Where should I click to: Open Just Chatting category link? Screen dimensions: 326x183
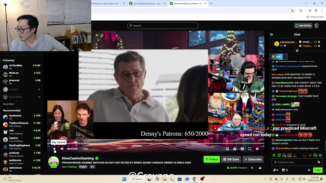tap(69, 167)
